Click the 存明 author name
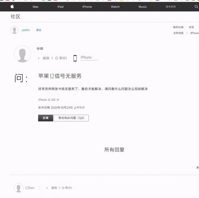This screenshot has width=199, height=198. click(x=40, y=49)
